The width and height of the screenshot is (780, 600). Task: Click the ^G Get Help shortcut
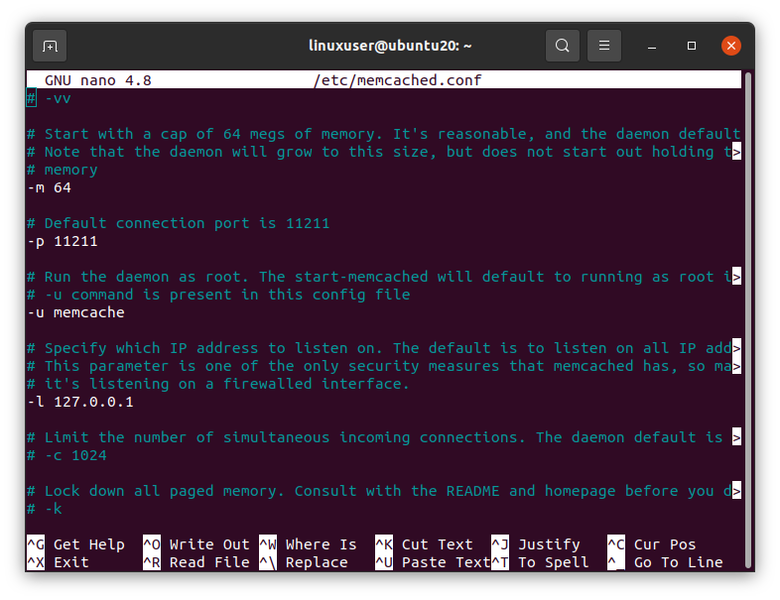(x=75, y=544)
